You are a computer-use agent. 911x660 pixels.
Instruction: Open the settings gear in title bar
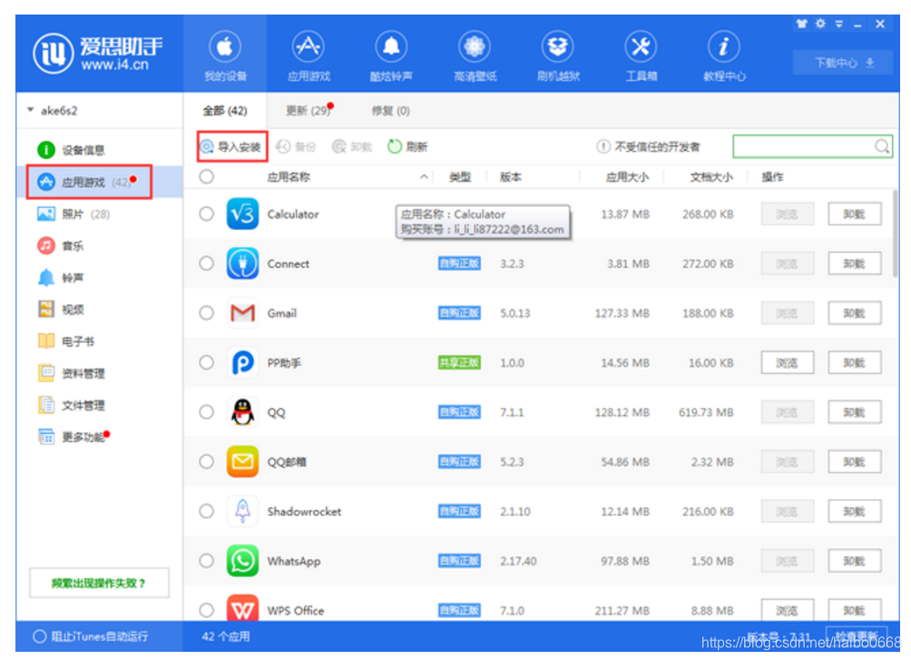click(x=820, y=24)
